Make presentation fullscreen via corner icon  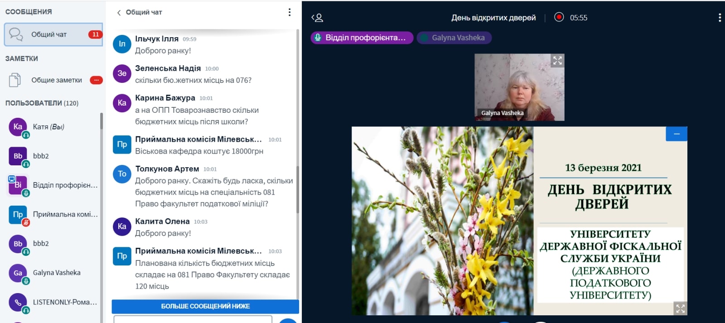coord(680,309)
